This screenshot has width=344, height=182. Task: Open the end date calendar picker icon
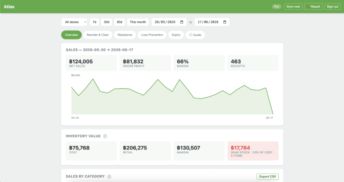224,22
